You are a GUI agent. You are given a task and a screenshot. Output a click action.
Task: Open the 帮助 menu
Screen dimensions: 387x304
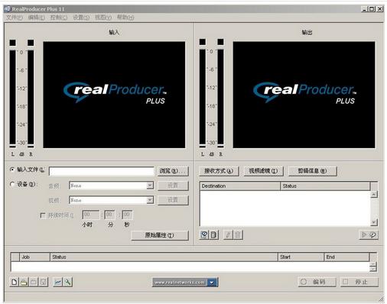coord(125,18)
